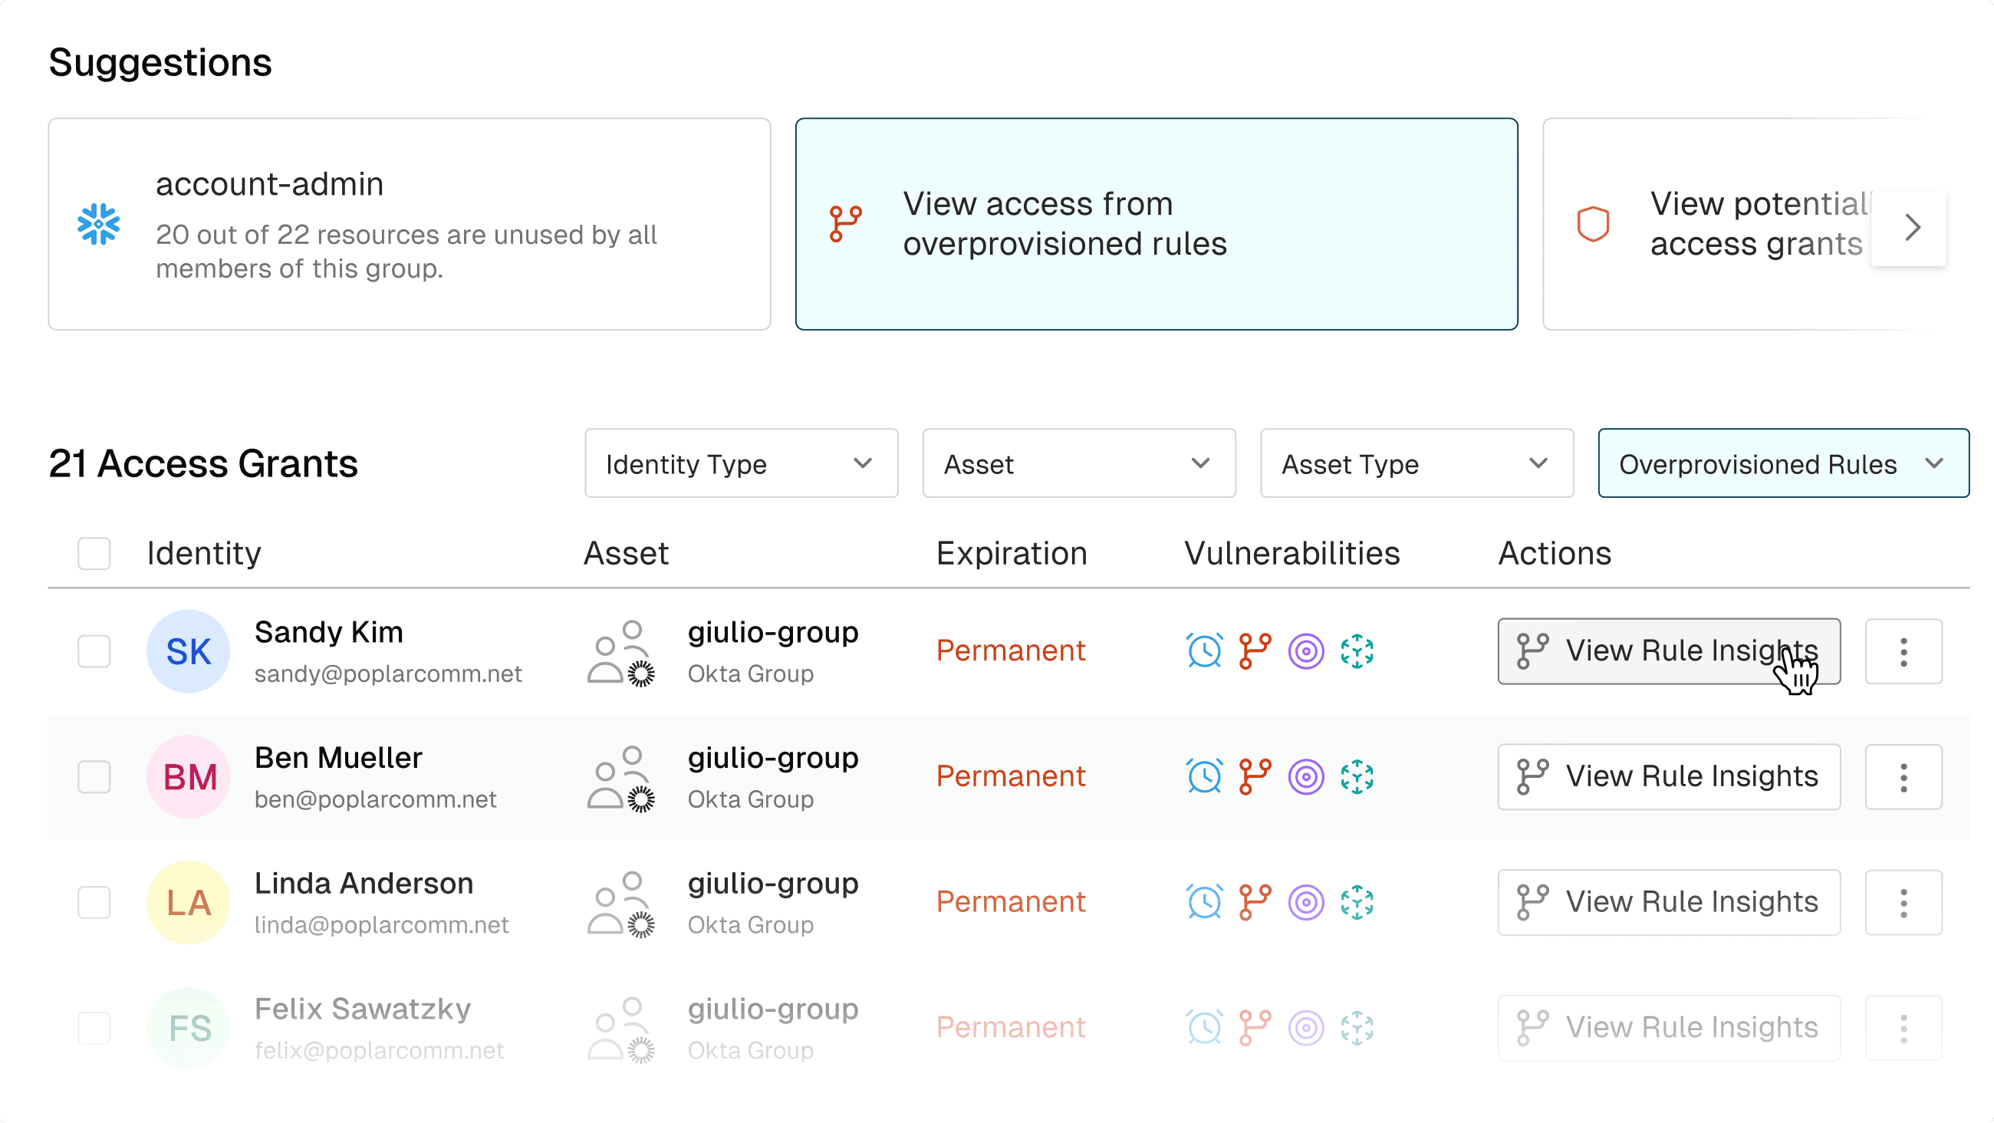Check the box for Sandy Kim
The image size is (1994, 1123).
94,651
